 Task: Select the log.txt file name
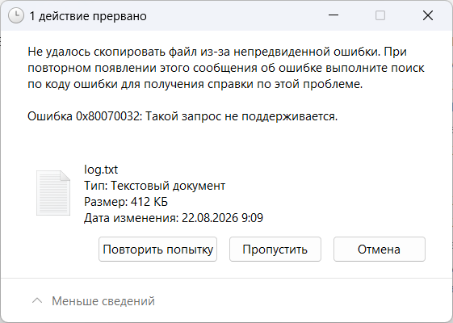[101, 170]
